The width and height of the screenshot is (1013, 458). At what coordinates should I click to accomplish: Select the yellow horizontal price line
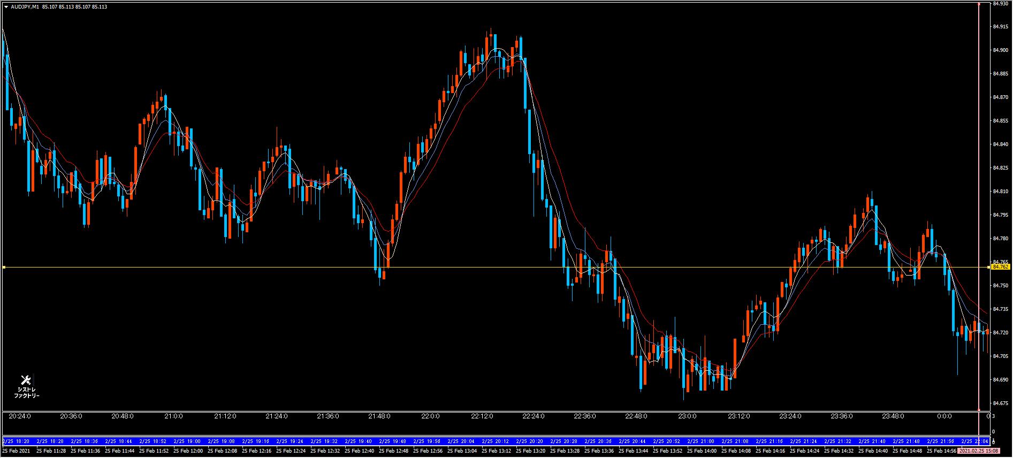point(482,267)
